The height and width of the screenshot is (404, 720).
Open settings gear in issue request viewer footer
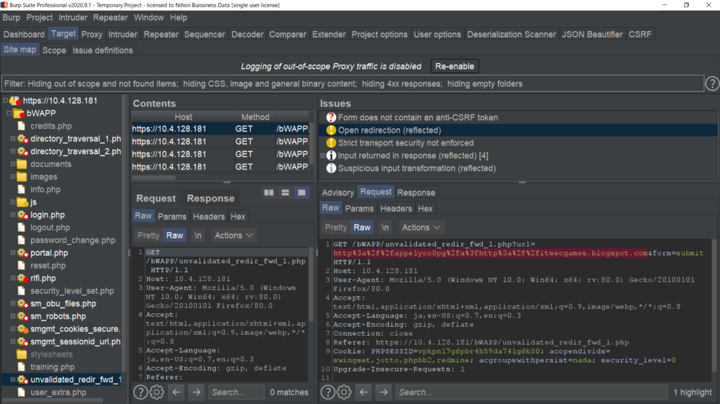pos(344,392)
